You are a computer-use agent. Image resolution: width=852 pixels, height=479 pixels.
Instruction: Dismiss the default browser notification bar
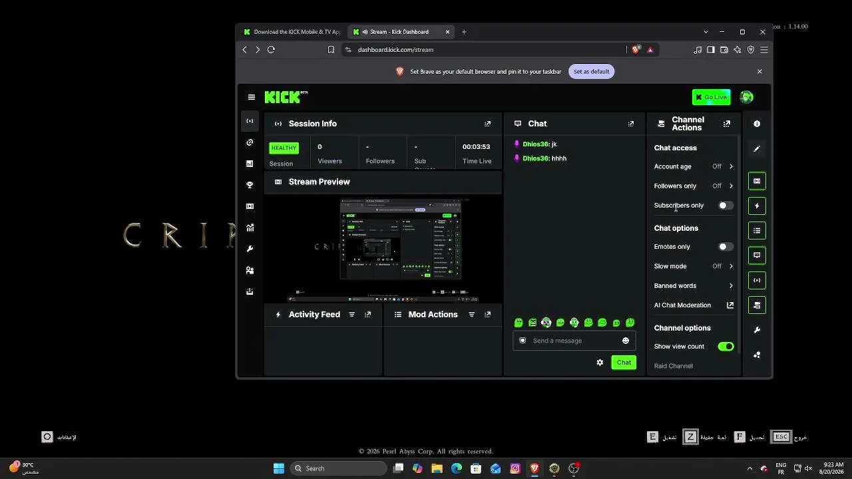tap(759, 72)
